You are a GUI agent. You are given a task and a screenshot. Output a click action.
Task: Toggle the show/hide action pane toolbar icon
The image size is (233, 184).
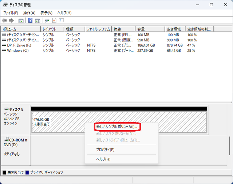pyautogui.click(x=37, y=21)
